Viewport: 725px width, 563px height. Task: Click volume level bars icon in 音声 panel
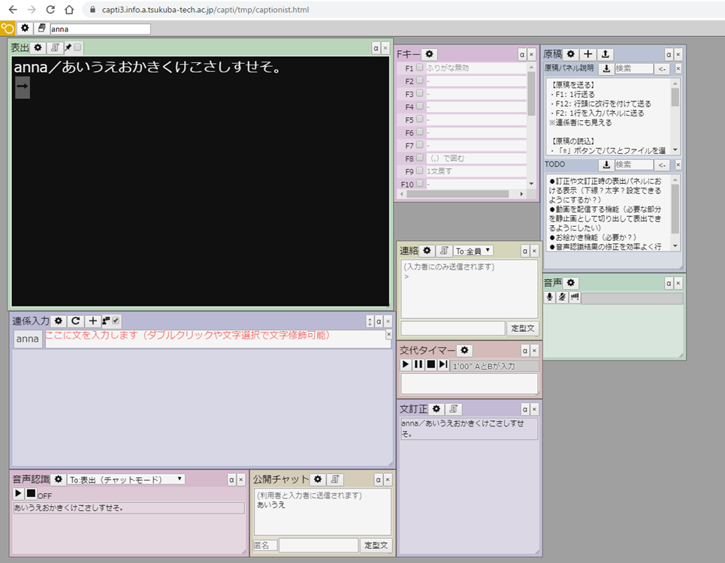pos(575,297)
